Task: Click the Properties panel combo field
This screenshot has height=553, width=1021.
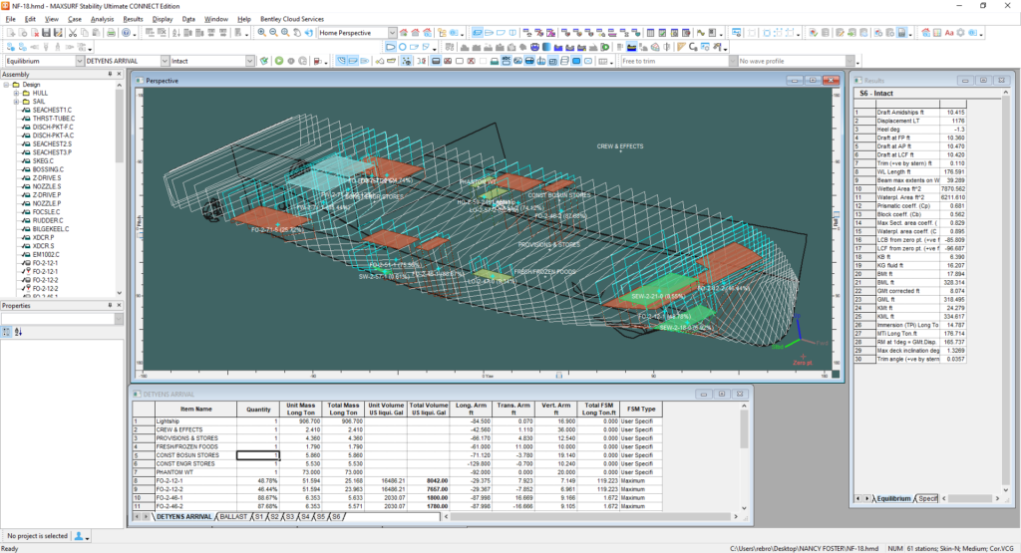Action: (62, 319)
